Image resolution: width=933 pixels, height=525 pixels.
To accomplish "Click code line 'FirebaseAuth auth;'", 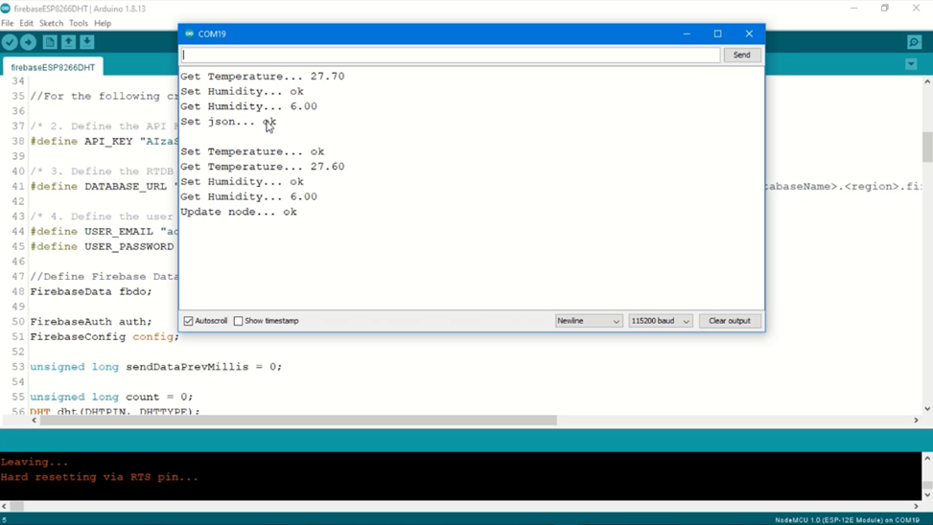I will [x=91, y=322].
